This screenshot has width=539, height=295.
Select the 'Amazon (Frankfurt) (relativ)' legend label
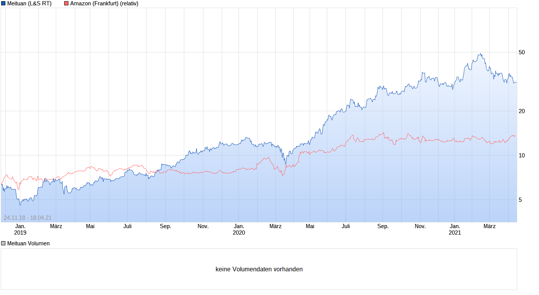pos(104,3)
